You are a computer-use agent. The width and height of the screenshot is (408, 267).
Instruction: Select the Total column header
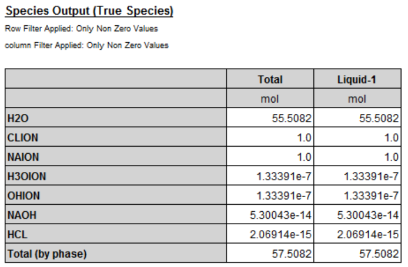(270, 79)
